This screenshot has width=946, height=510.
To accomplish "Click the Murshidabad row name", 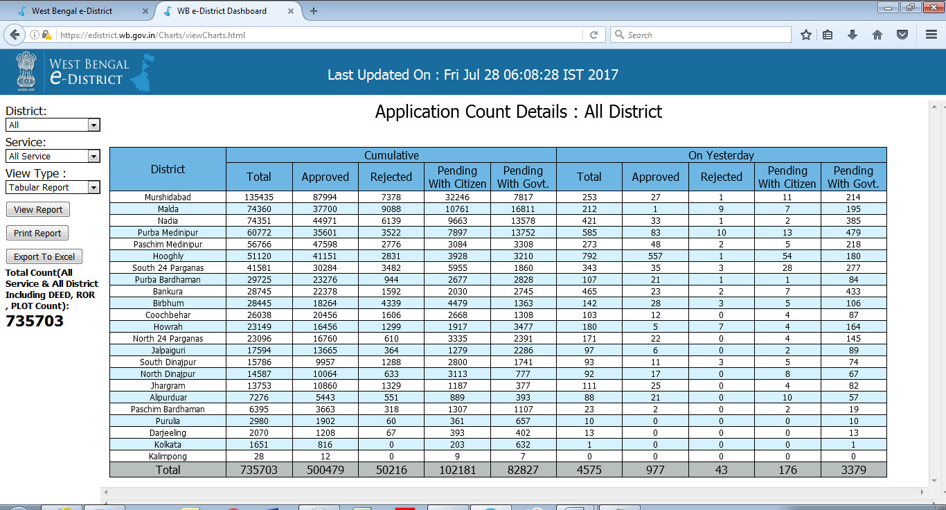I will [168, 197].
